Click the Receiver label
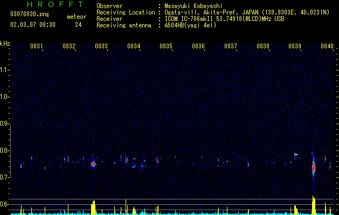 click(x=109, y=19)
